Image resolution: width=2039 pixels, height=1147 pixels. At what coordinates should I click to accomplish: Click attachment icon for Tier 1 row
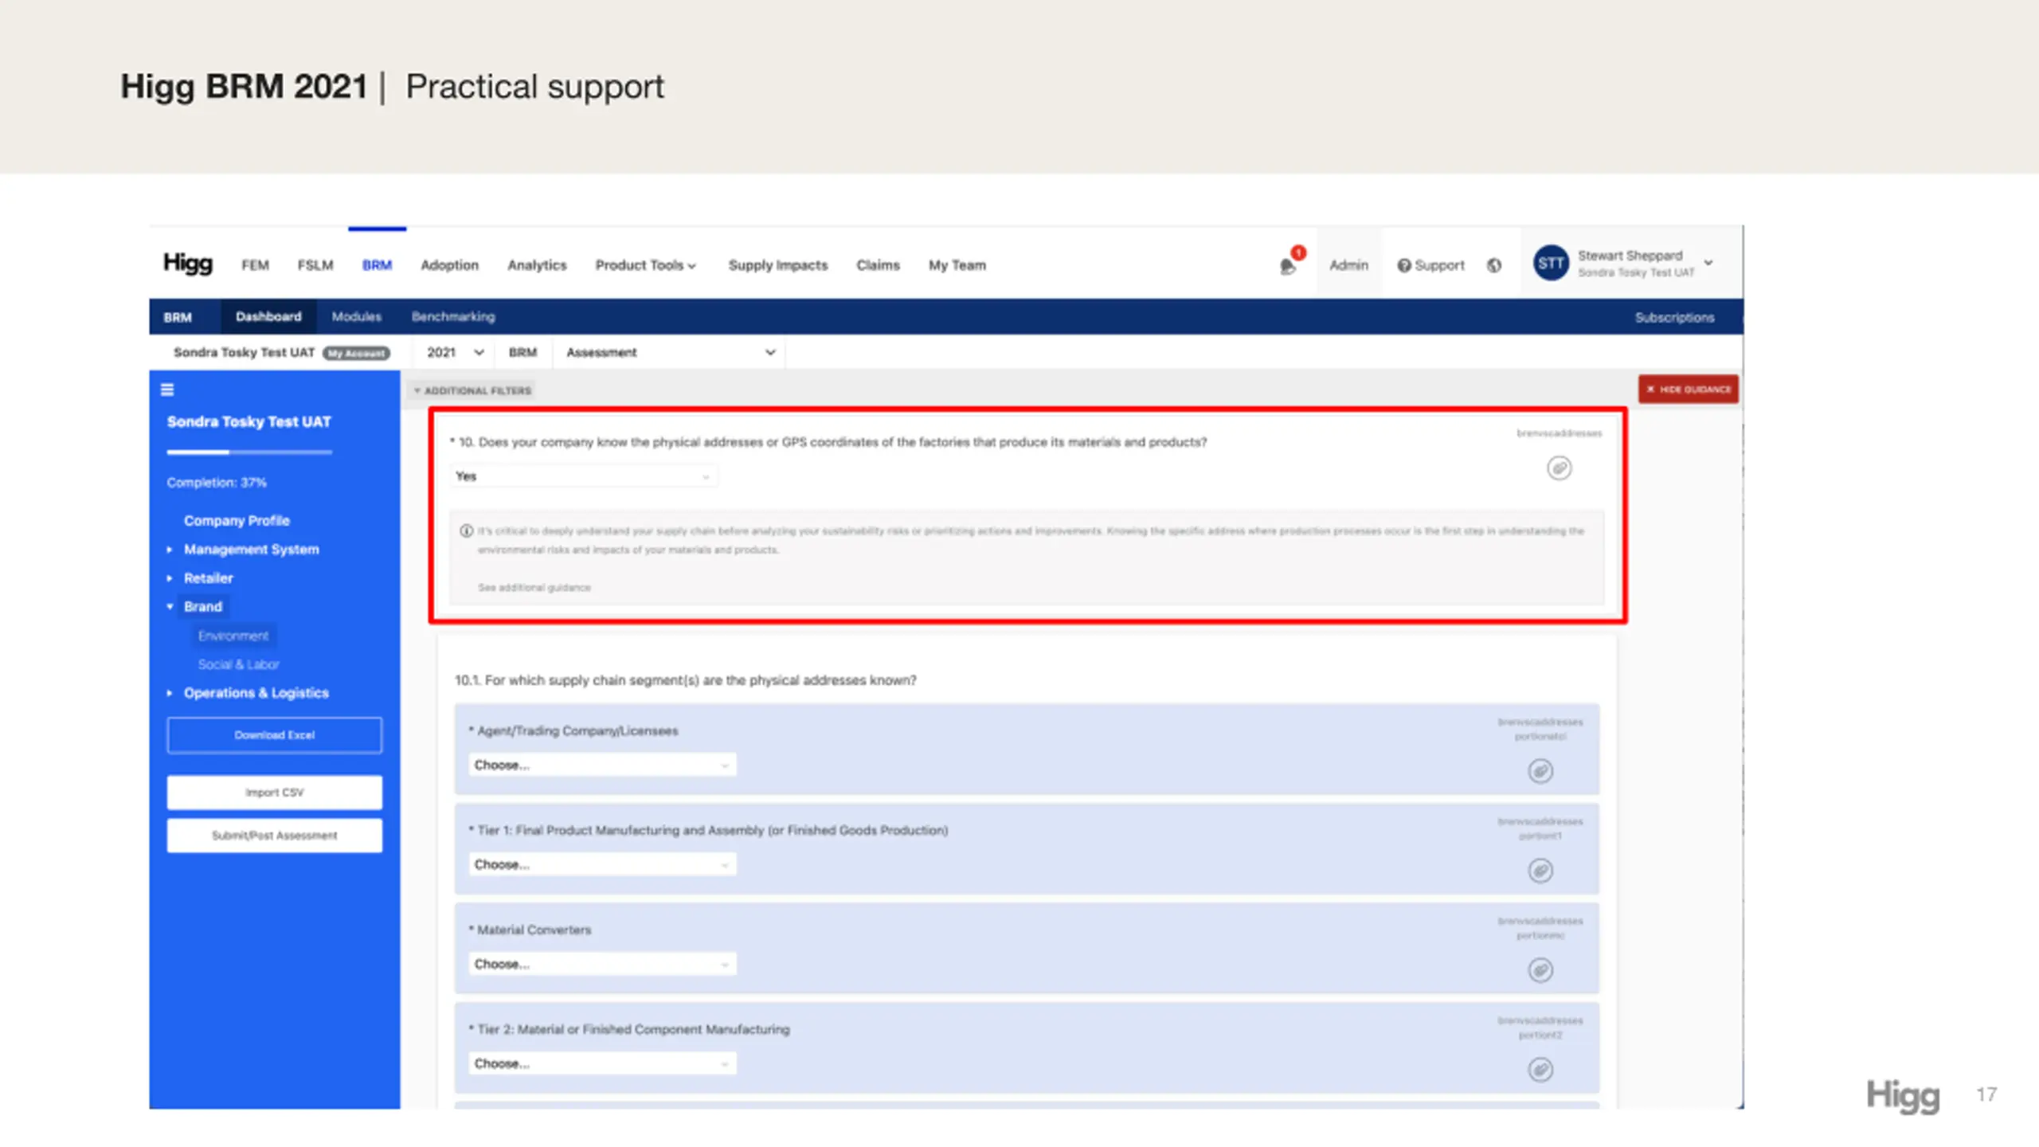click(x=1540, y=871)
